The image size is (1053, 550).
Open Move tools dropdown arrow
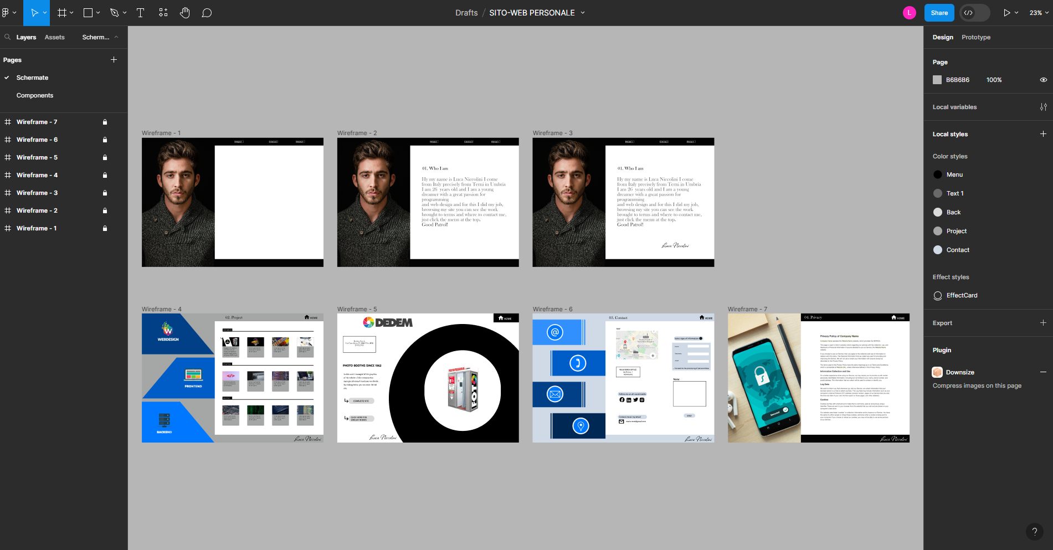pyautogui.click(x=45, y=13)
